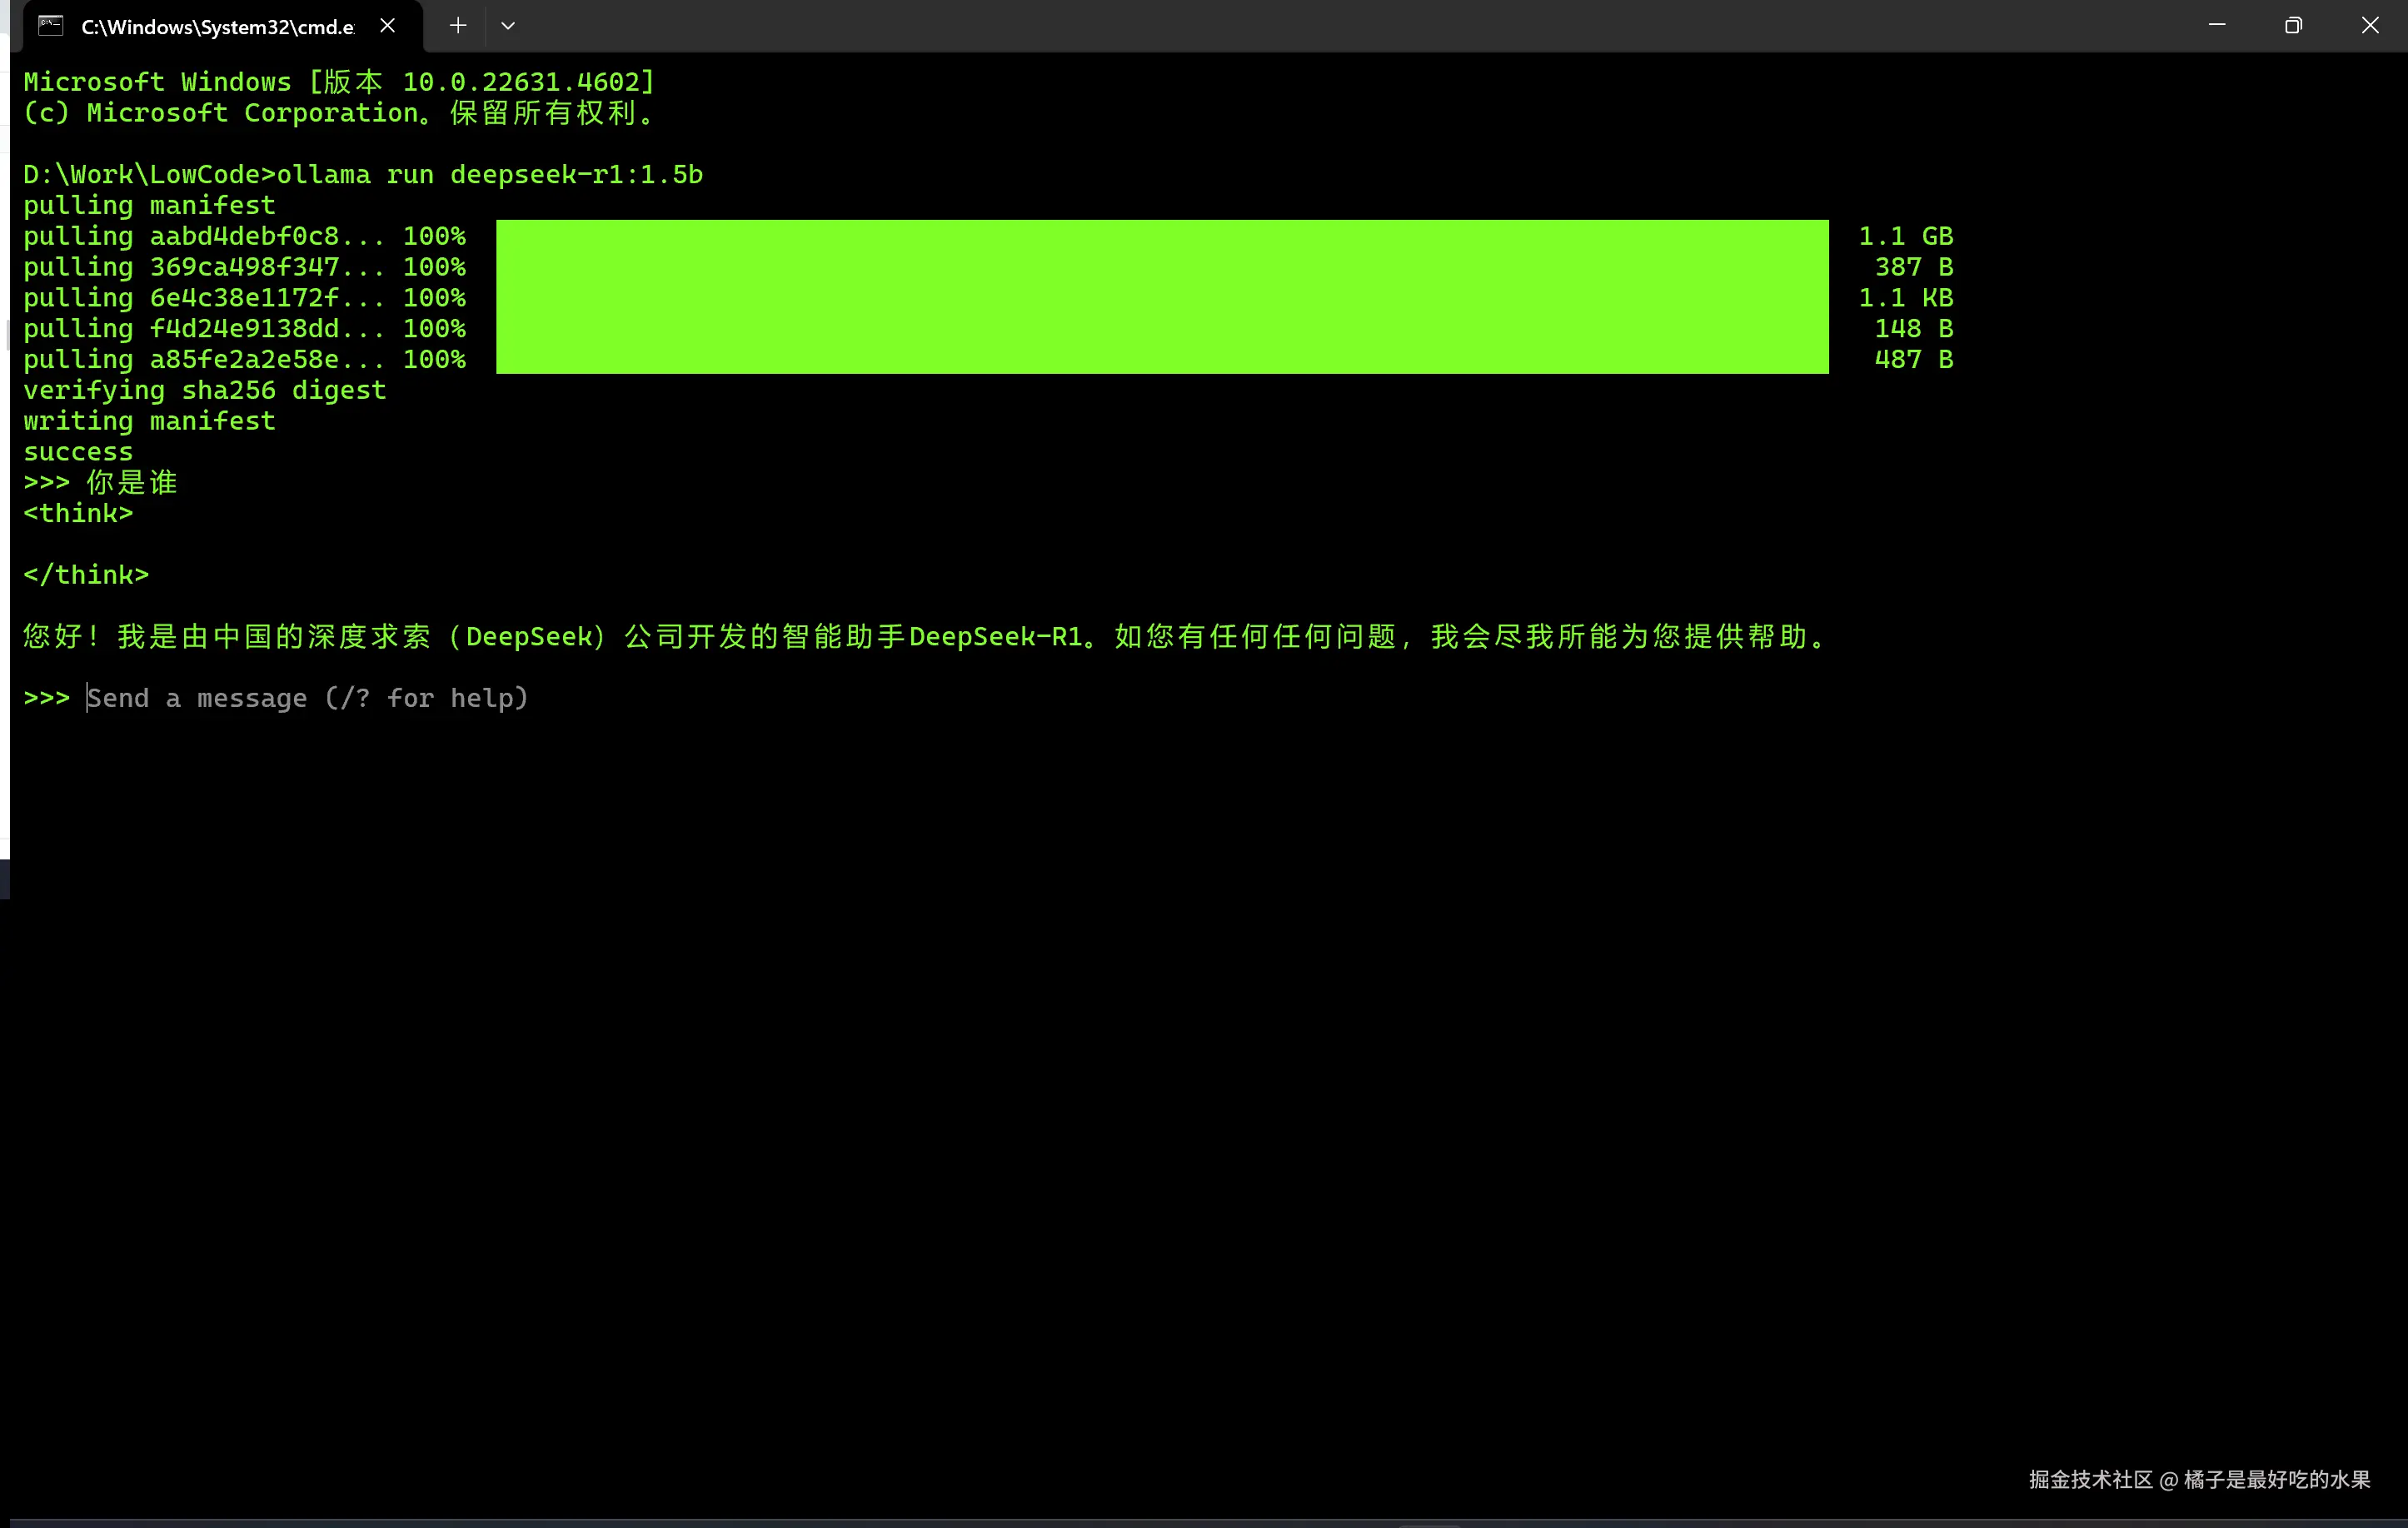
Task: Click the 148 B size value
Action: click(1914, 329)
